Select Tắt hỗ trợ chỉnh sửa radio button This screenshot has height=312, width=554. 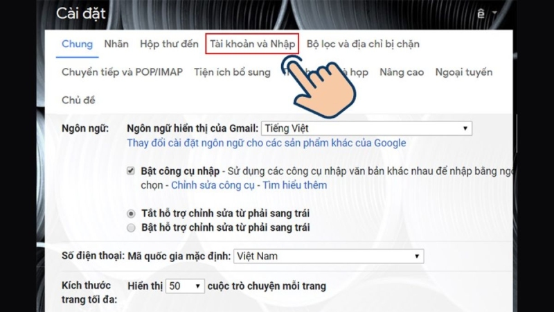pos(131,214)
